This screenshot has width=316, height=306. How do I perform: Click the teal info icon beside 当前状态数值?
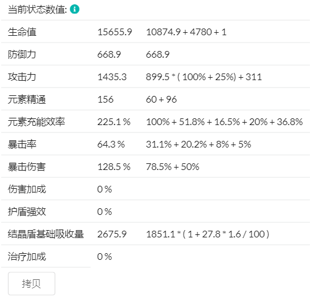coord(75,9)
